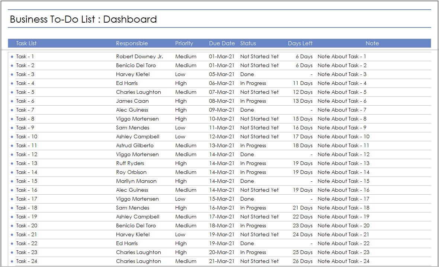439x267 pixels.
Task: Click the '07-Mar-21' due date cell
Action: [221, 92]
